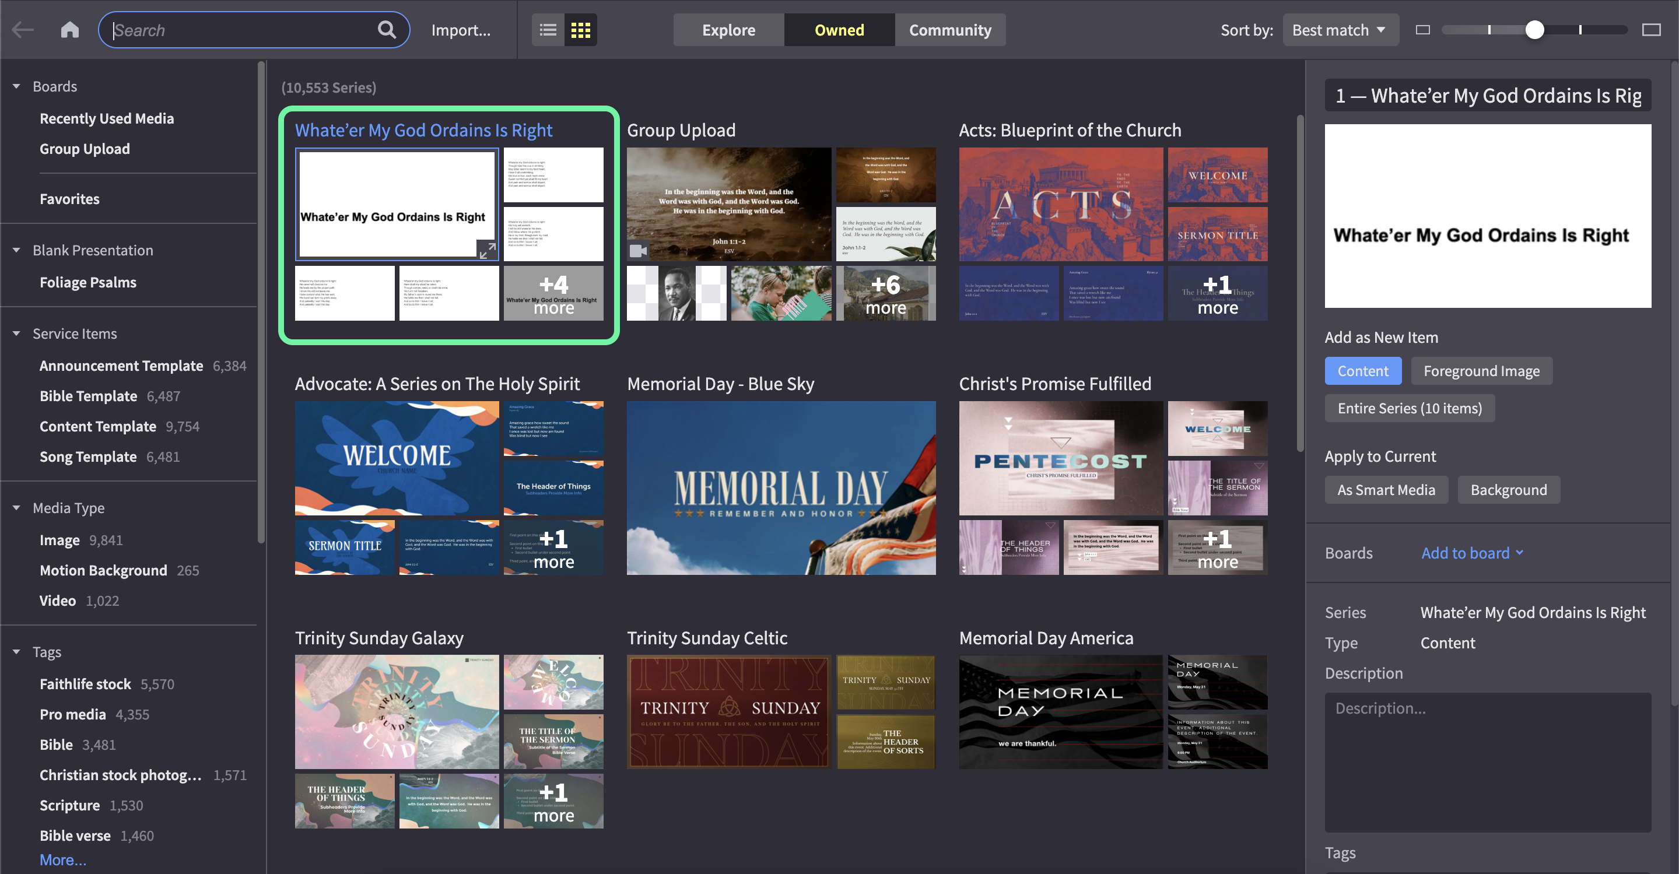Image resolution: width=1679 pixels, height=874 pixels.
Task: Go to the home icon
Action: tap(70, 30)
